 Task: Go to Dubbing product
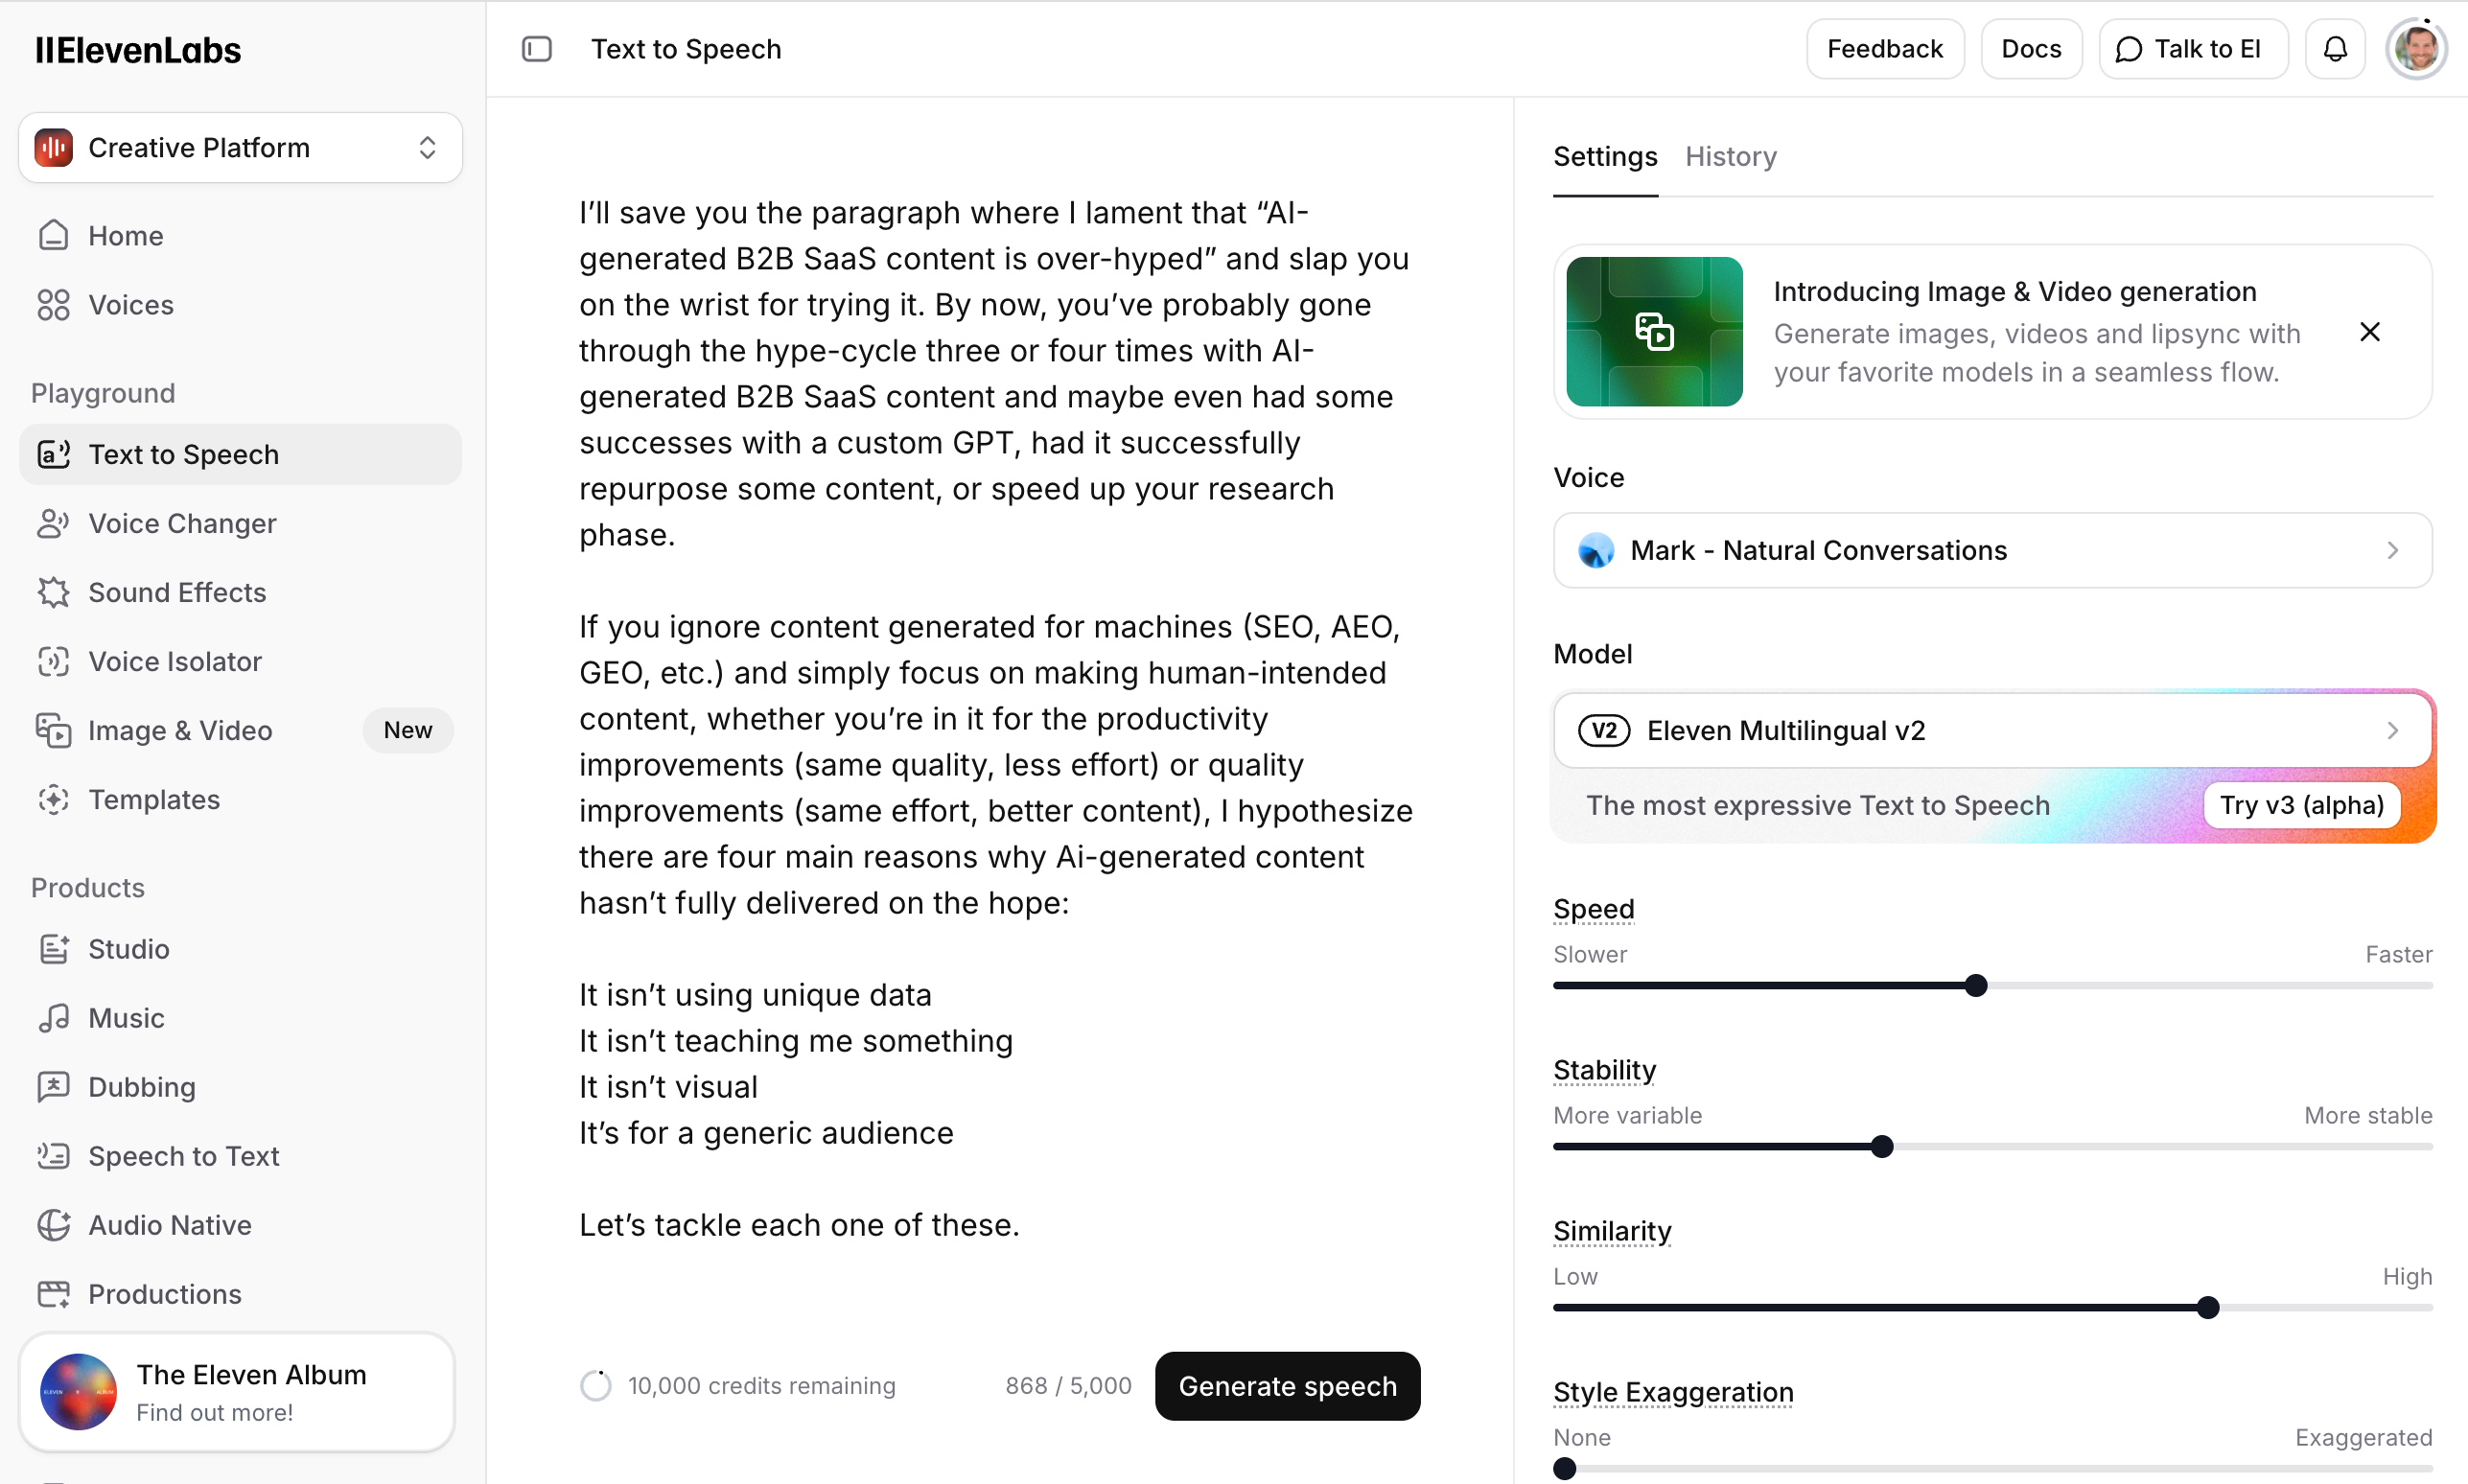(142, 1087)
